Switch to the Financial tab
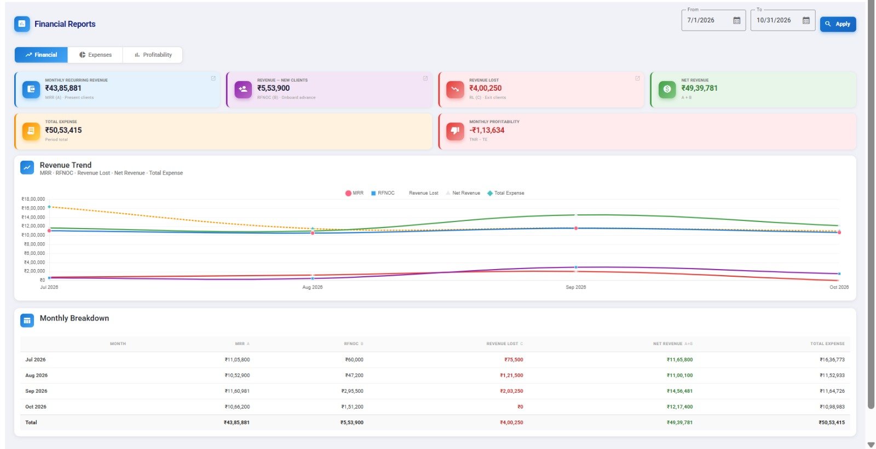This screenshot has height=449, width=876. tap(41, 55)
